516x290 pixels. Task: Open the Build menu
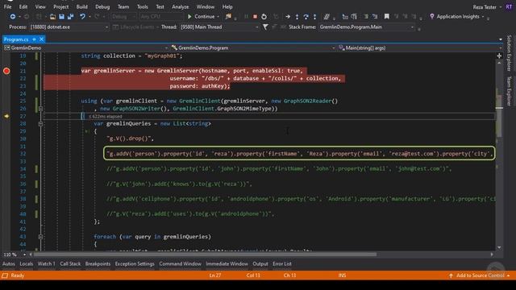[82, 6]
